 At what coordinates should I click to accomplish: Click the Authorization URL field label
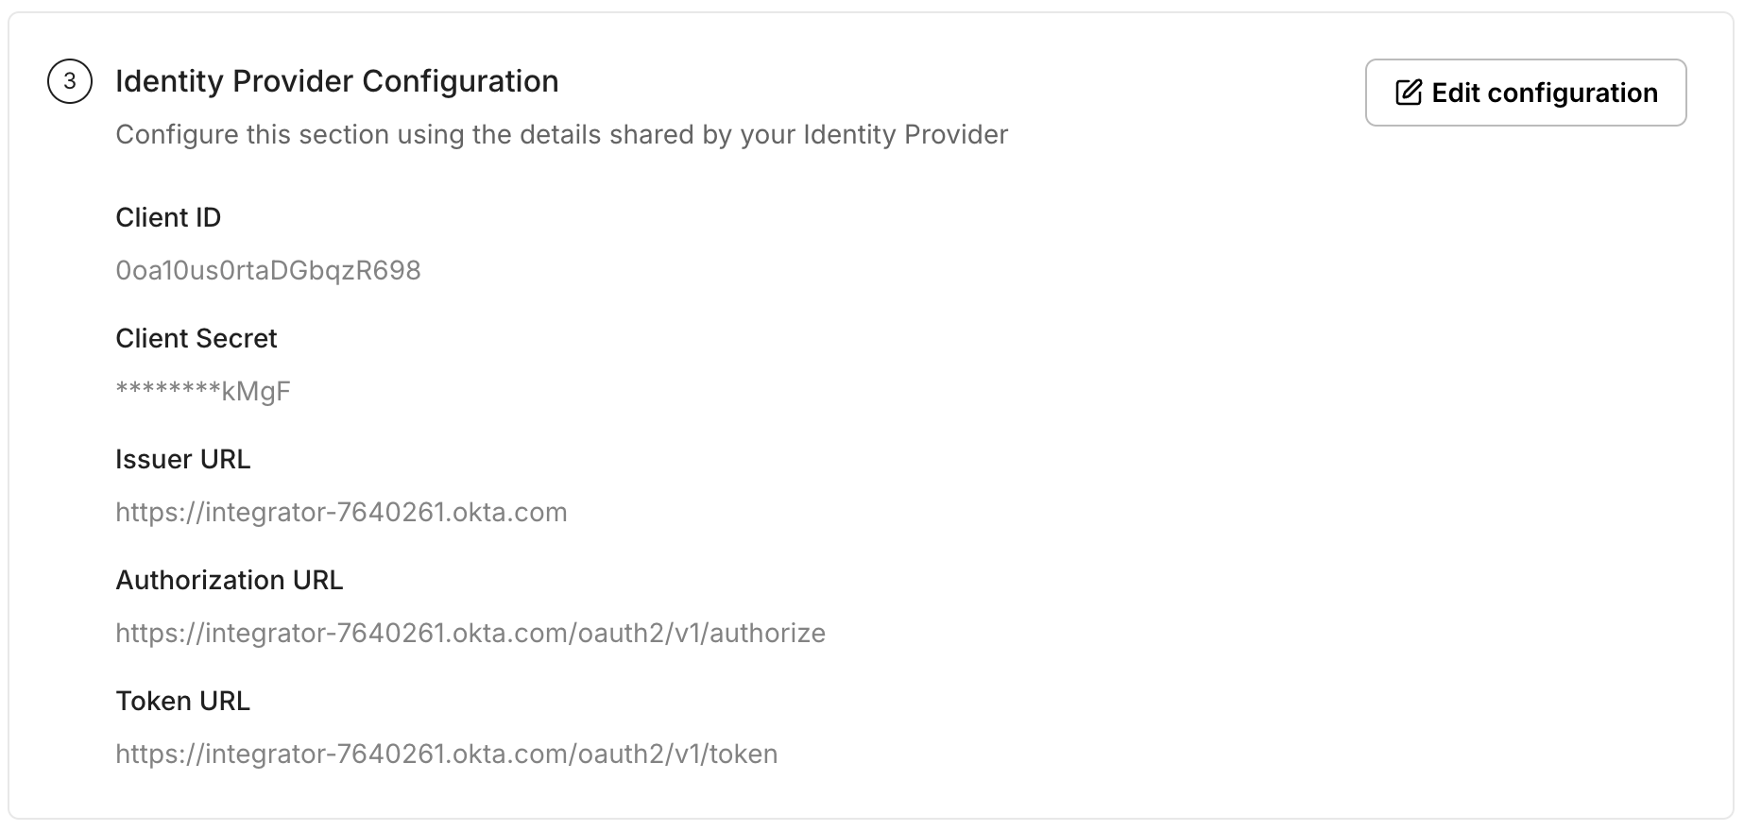[229, 580]
